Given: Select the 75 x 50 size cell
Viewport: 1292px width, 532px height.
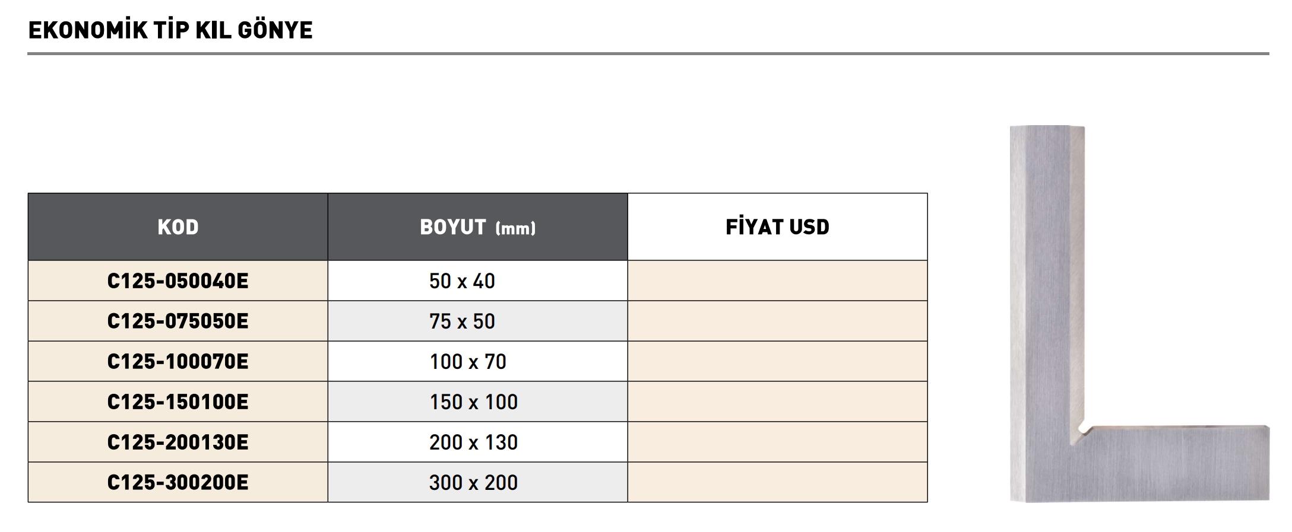Looking at the screenshot, I should [x=478, y=321].
